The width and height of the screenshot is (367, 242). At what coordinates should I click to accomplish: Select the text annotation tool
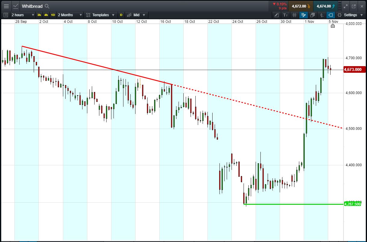pos(285,15)
